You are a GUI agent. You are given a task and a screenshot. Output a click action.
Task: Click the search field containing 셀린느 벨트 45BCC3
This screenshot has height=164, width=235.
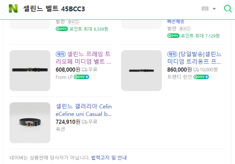tap(102, 9)
